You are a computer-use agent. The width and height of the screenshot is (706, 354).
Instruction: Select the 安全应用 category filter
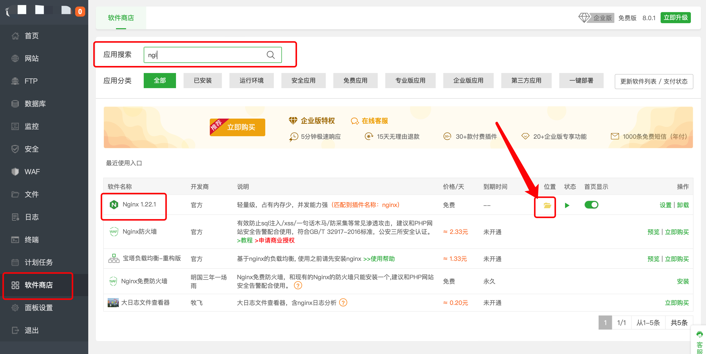pyautogui.click(x=303, y=80)
